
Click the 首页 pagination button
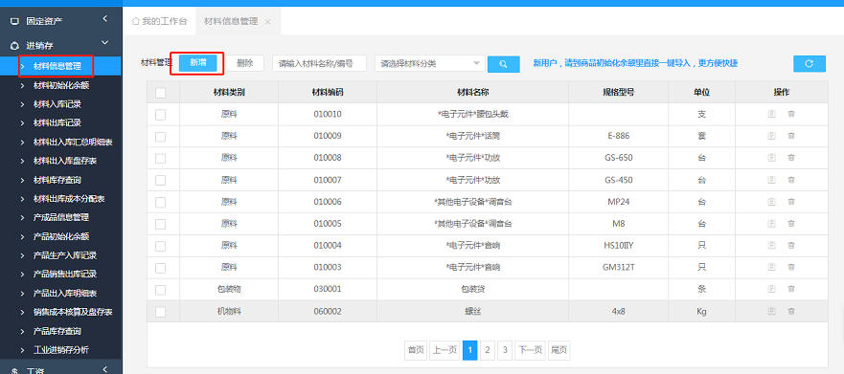pos(416,350)
